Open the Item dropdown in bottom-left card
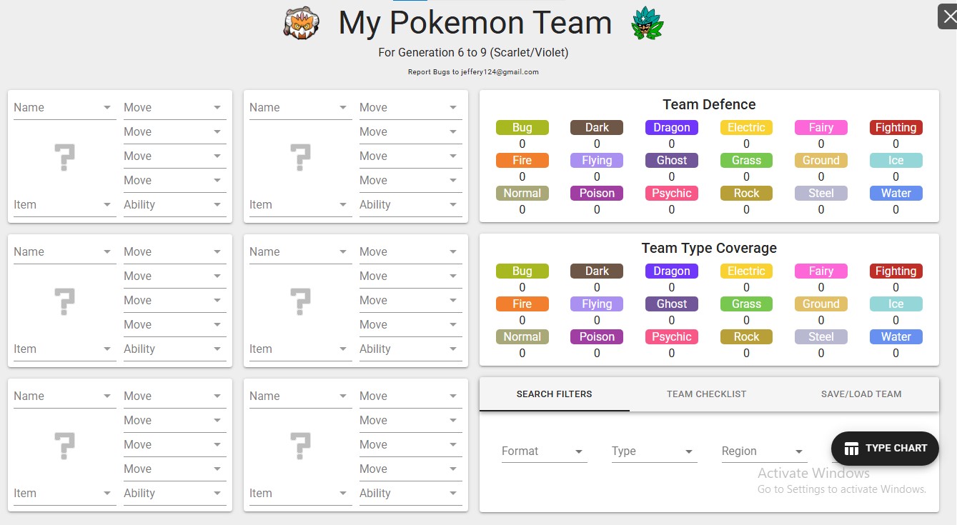This screenshot has width=957, height=525. pyautogui.click(x=64, y=494)
